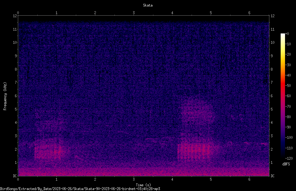Click the "-40" value on the color scale
The height and width of the screenshot is (191, 296).
tap(288, 75)
